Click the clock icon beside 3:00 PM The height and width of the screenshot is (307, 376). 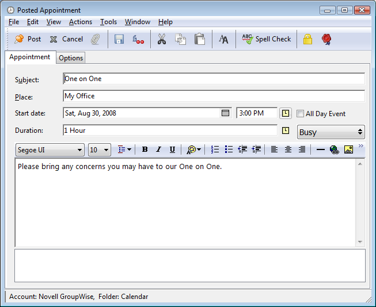point(286,113)
